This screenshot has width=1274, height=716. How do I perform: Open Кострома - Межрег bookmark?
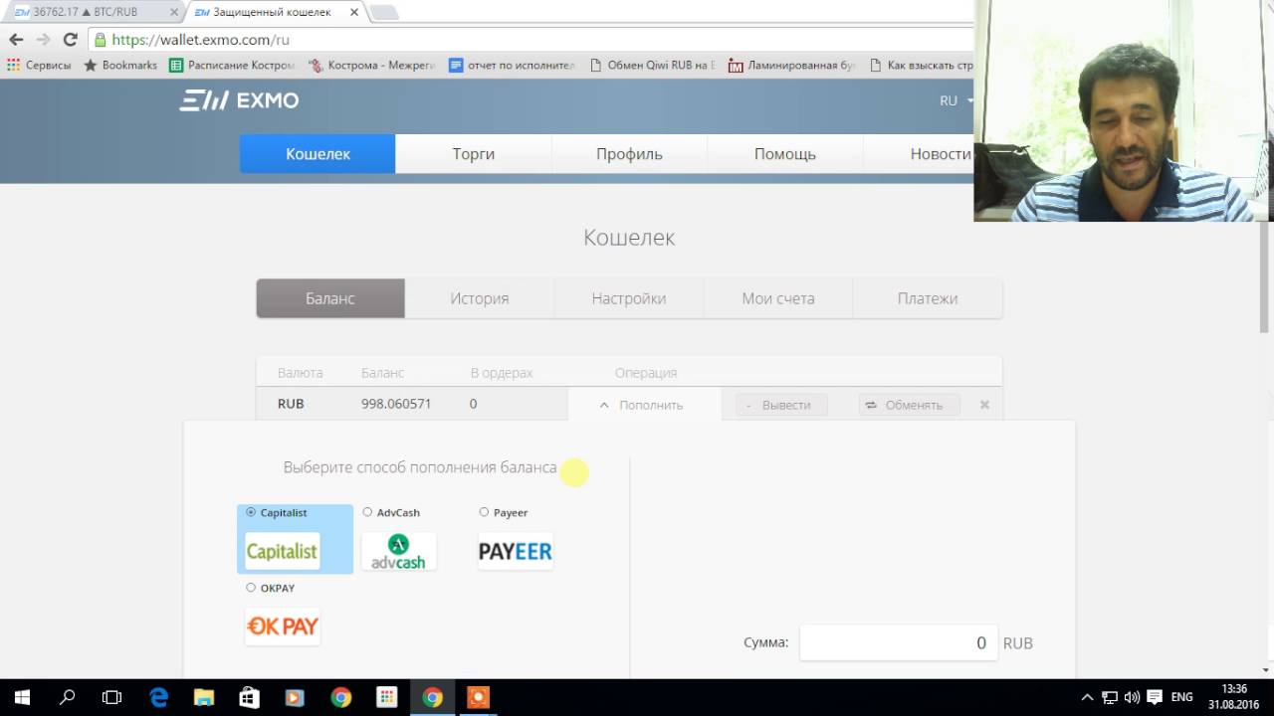pos(372,65)
